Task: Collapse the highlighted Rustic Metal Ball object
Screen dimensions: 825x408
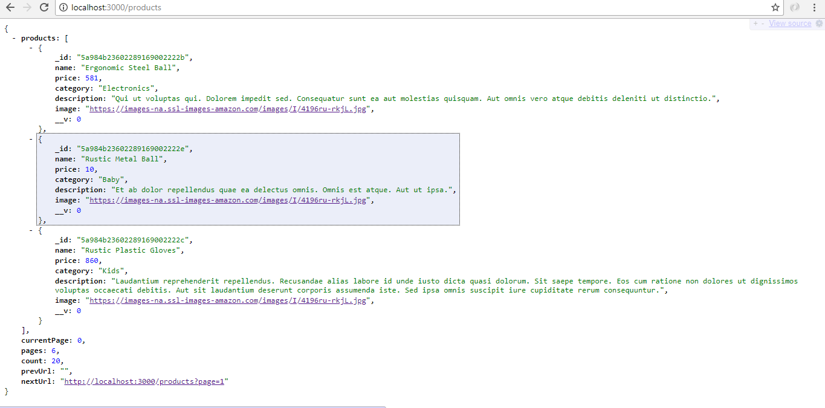Action: click(x=30, y=138)
